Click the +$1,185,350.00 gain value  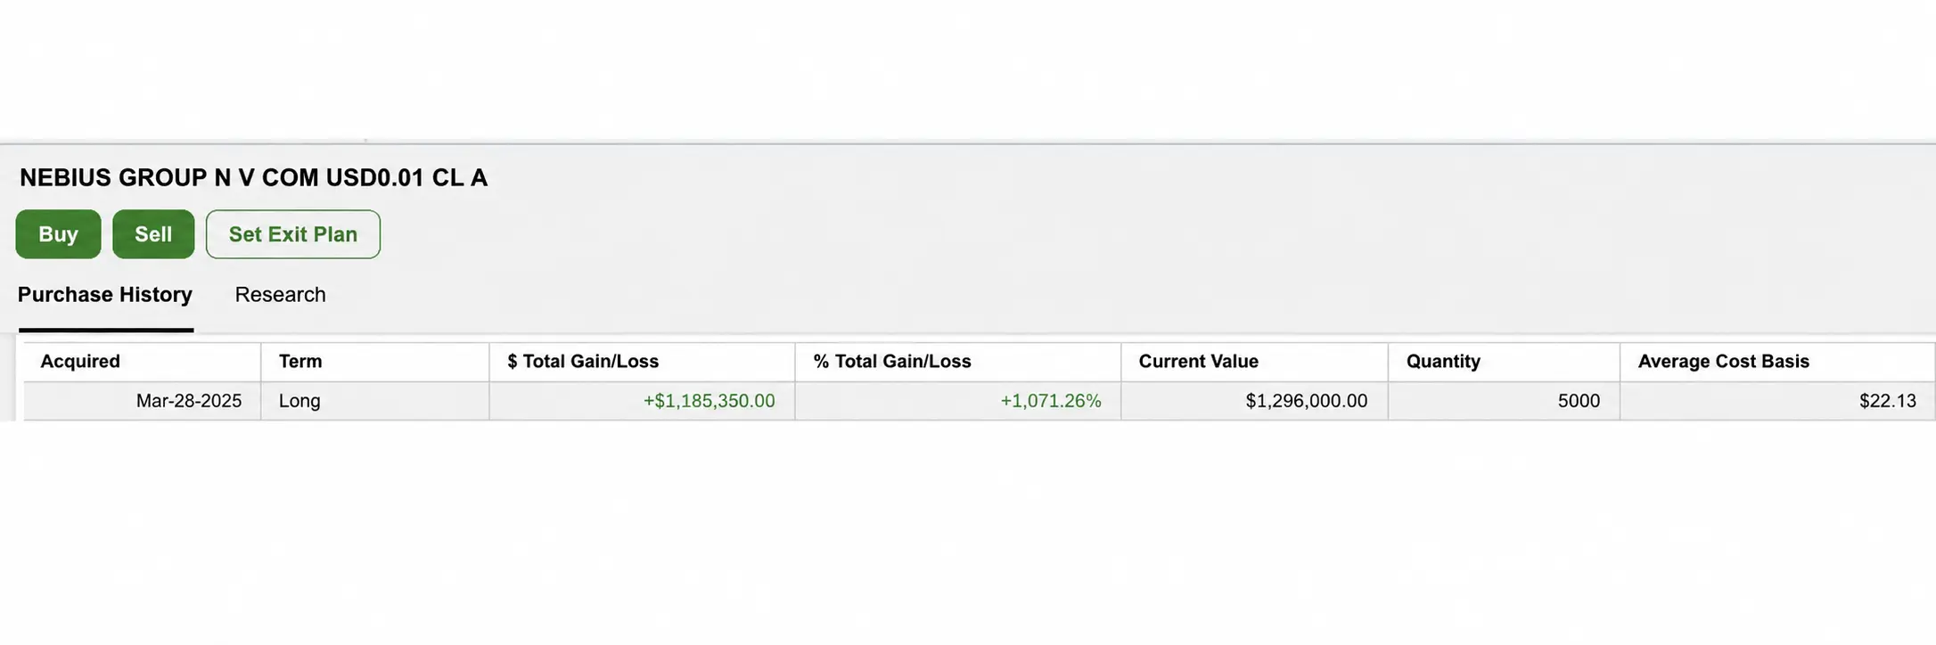710,401
